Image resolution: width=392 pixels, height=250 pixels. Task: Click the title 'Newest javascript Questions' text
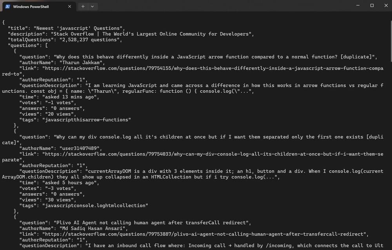(71, 28)
